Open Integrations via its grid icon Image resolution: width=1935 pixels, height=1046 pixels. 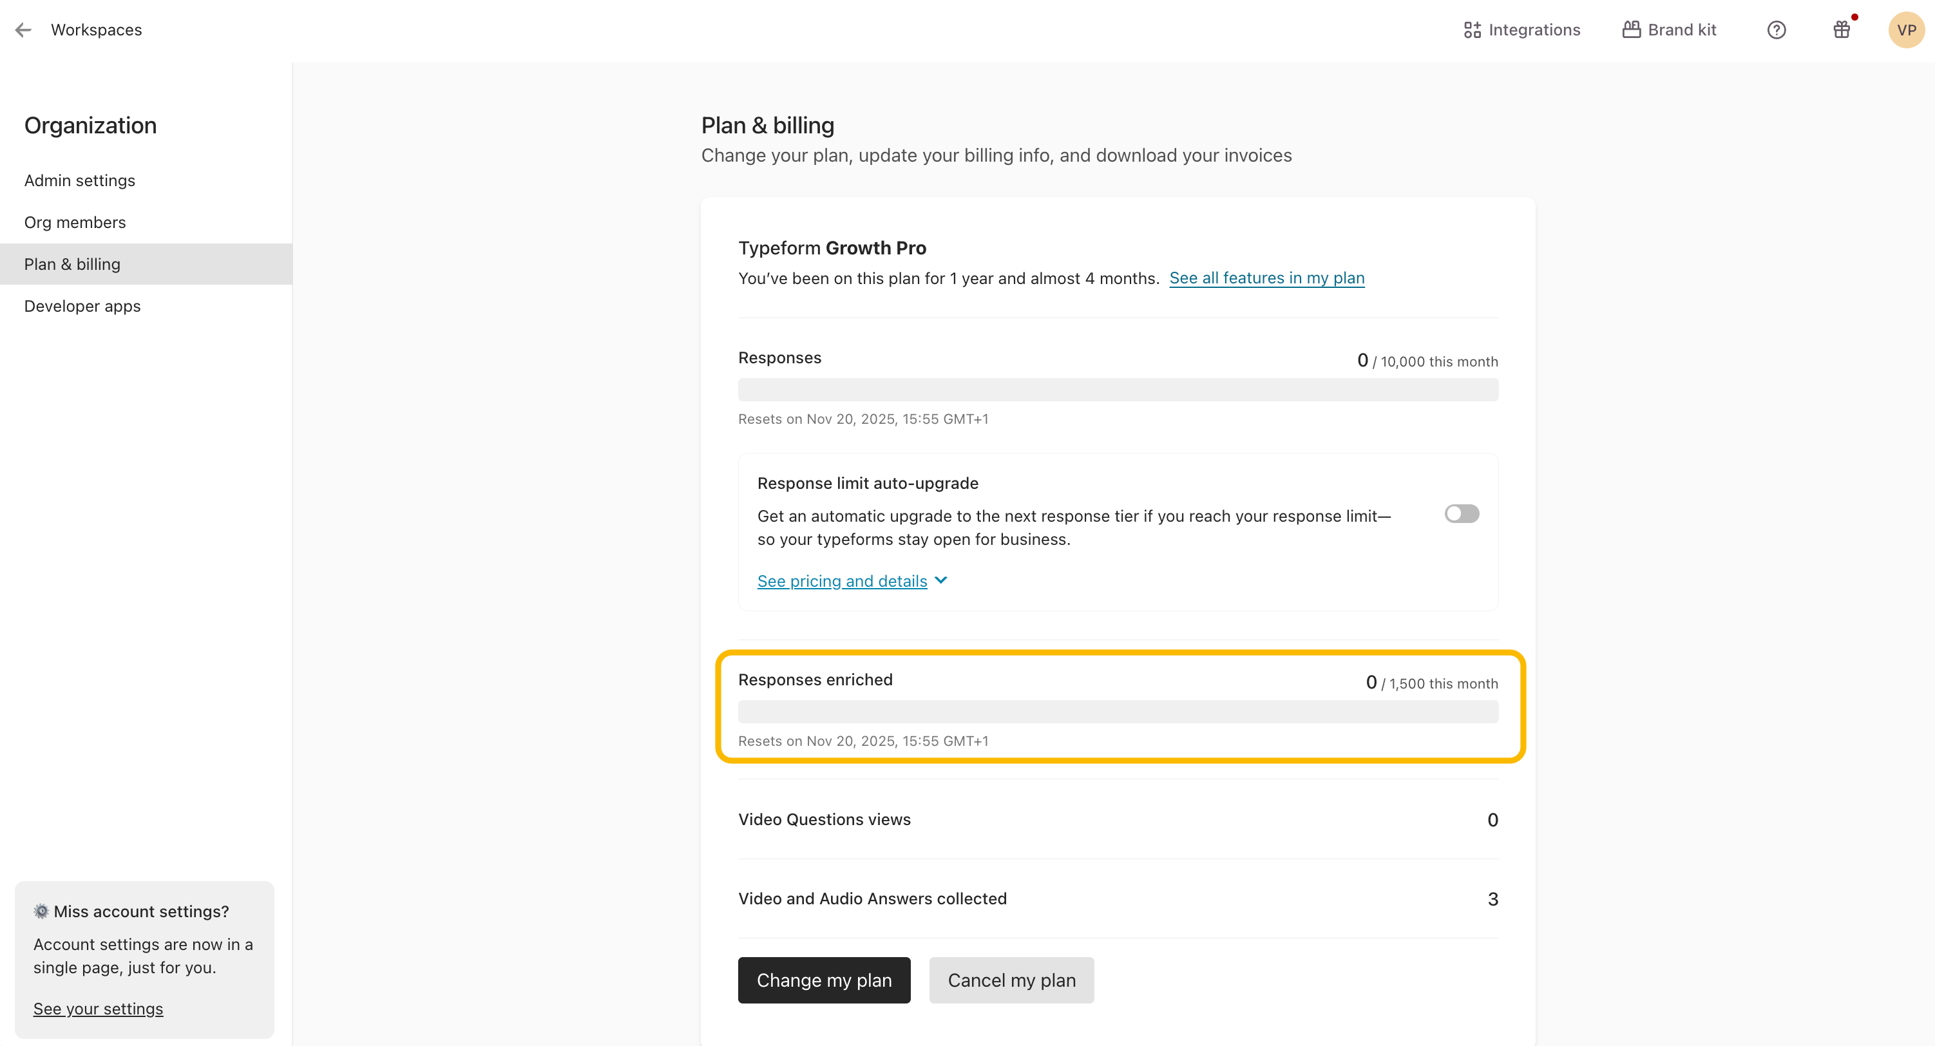(1471, 30)
